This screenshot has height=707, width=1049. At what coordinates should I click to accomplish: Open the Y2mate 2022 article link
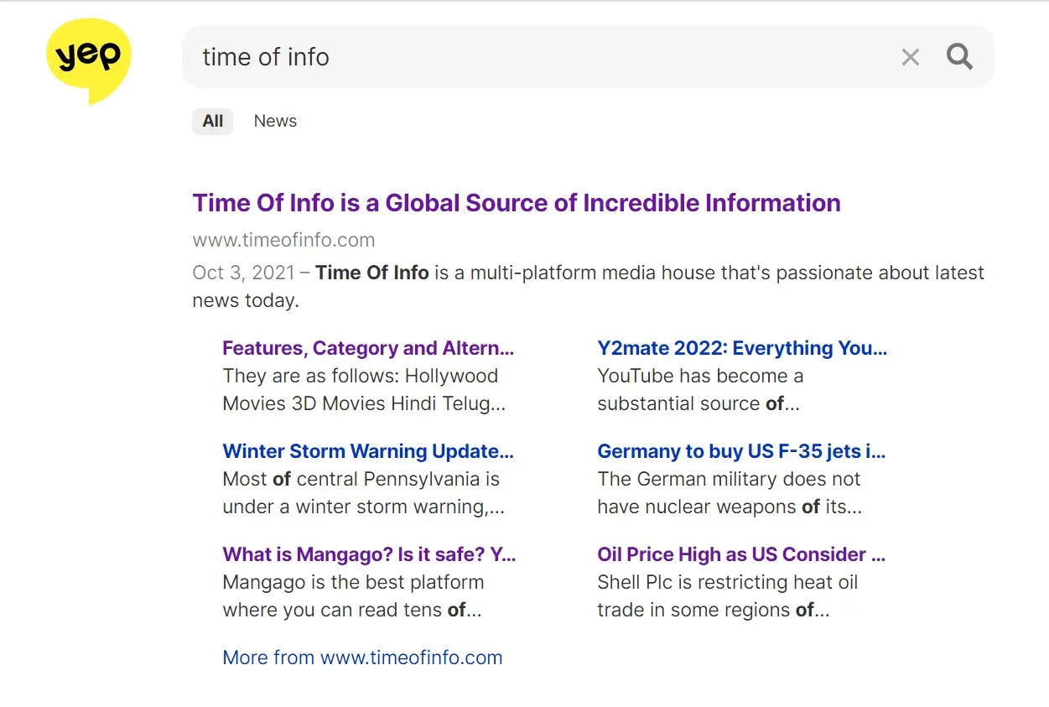[x=741, y=347]
